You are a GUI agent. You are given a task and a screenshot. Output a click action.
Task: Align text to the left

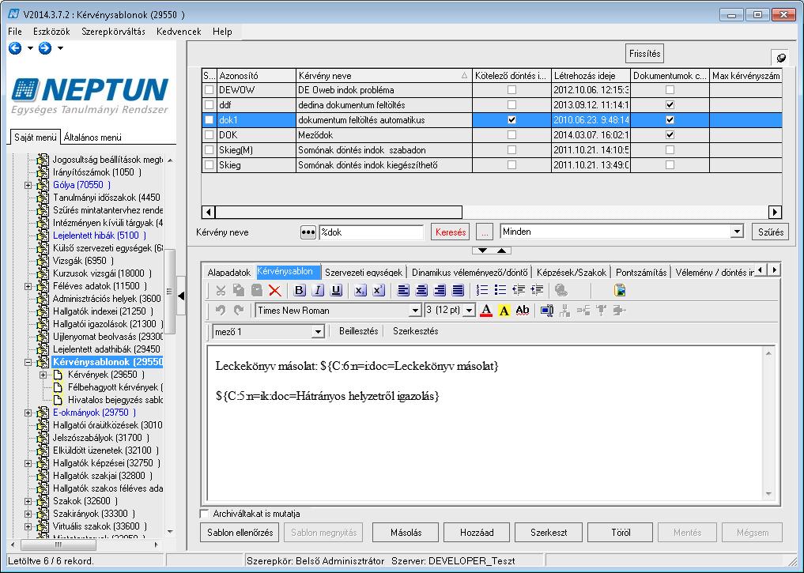point(403,291)
